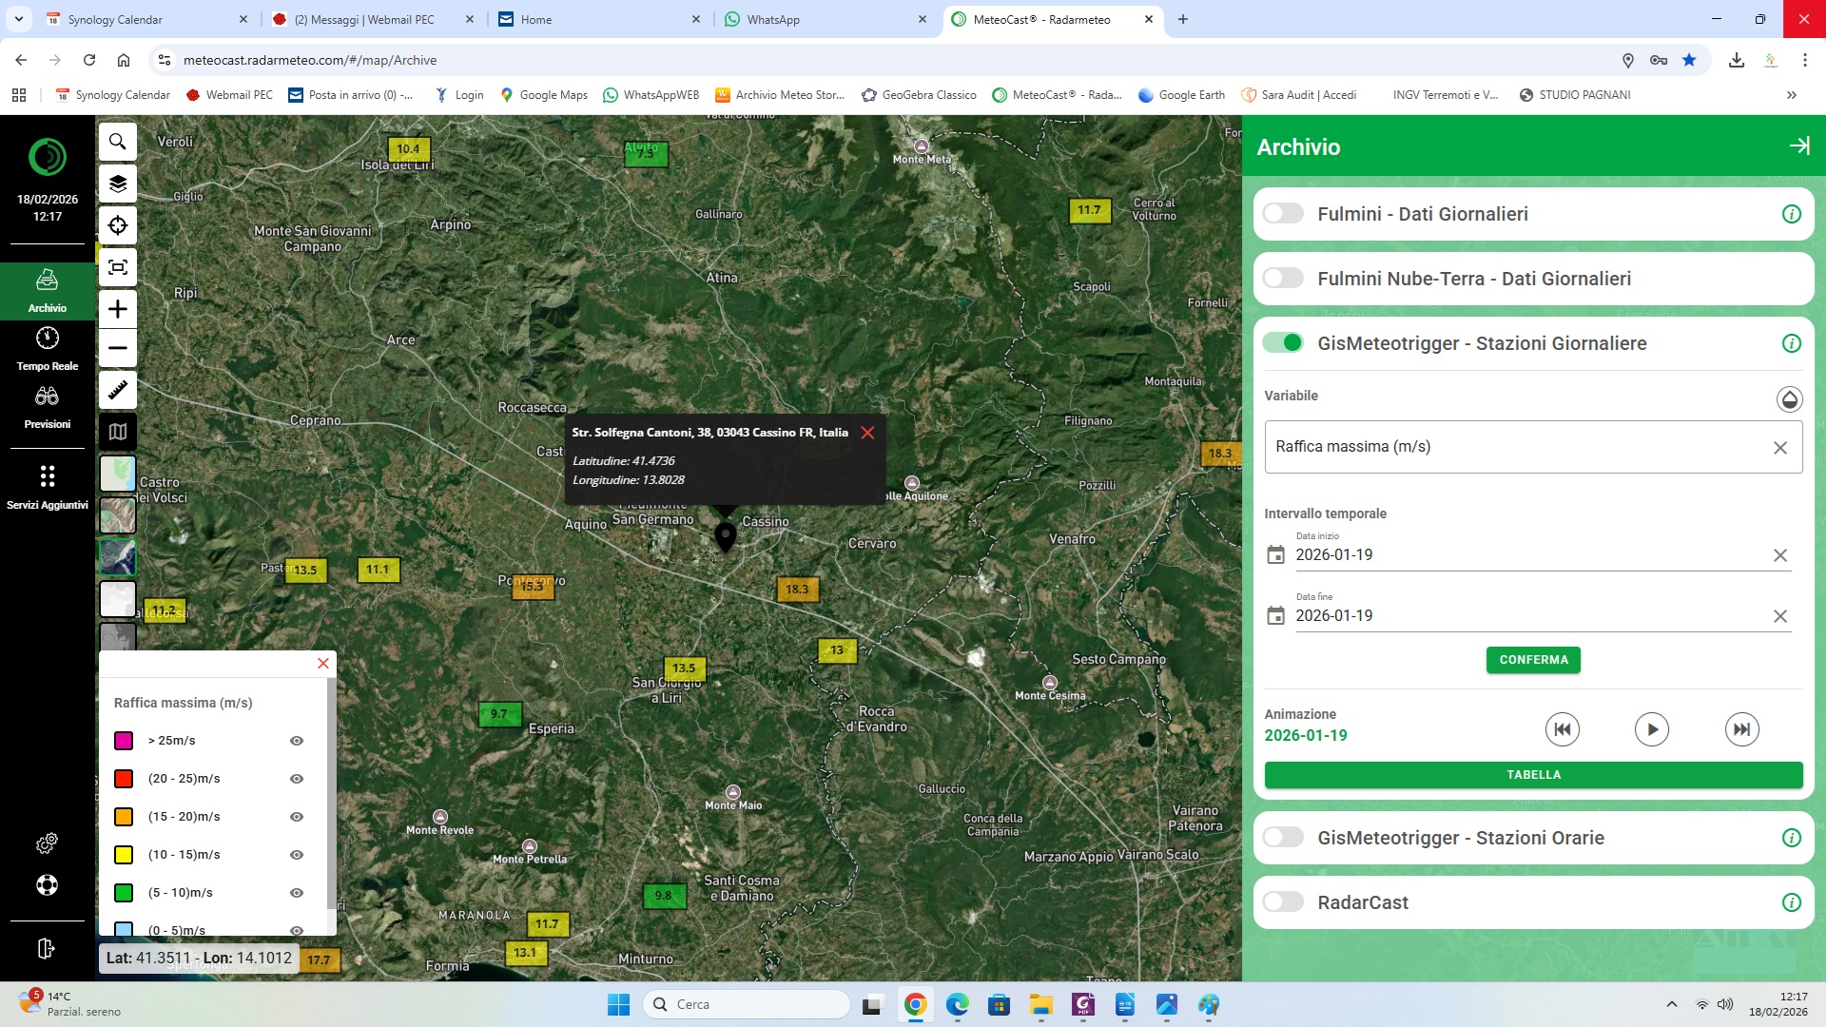Hide the > 25m/s legend category
Screen dimensions: 1826x1027
[297, 741]
